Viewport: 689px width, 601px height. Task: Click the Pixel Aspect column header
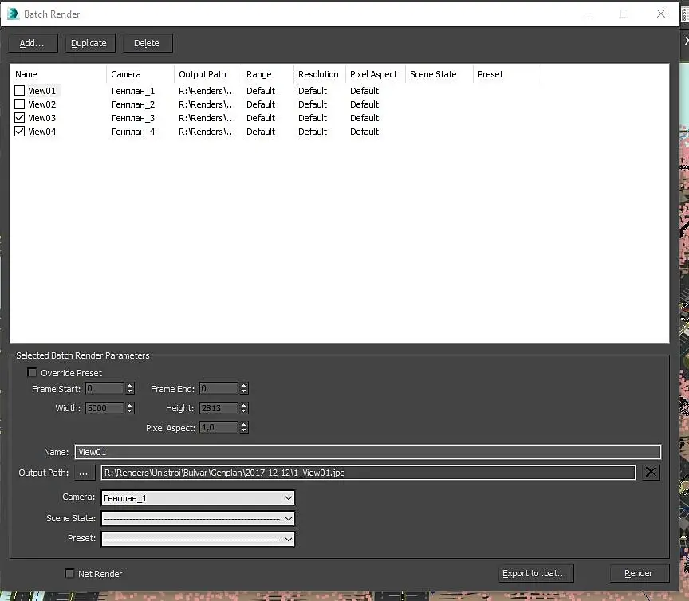coord(376,74)
